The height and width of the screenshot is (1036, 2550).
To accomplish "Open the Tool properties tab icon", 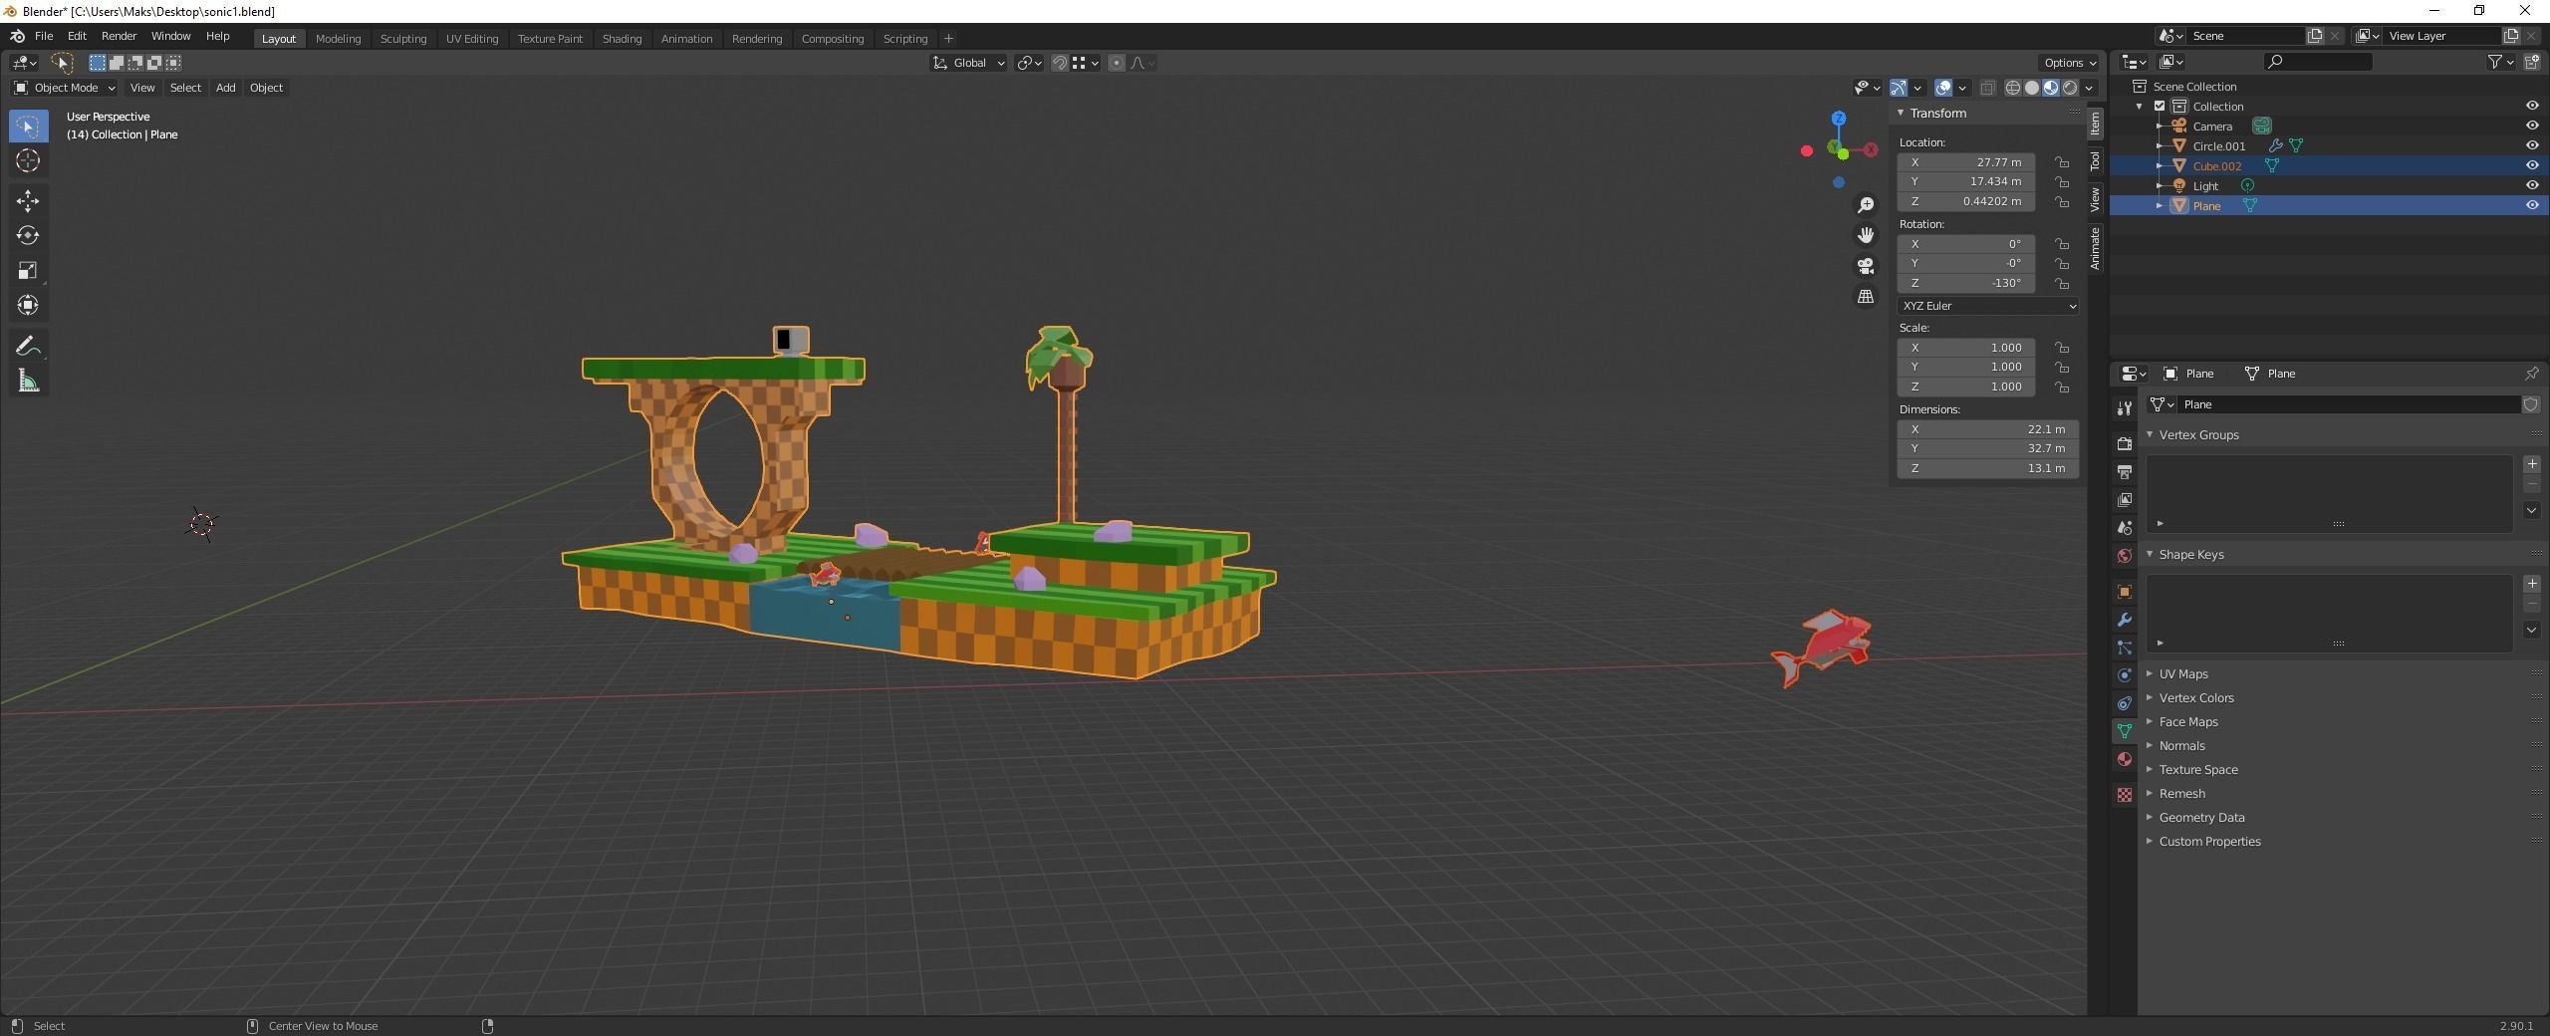I will [x=2125, y=407].
